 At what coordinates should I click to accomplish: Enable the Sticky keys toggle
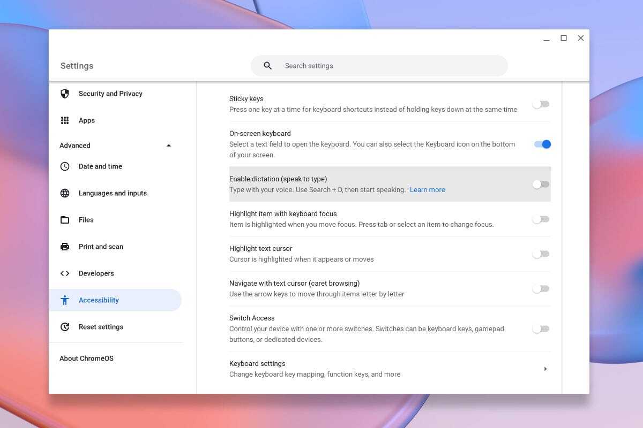[x=541, y=104]
